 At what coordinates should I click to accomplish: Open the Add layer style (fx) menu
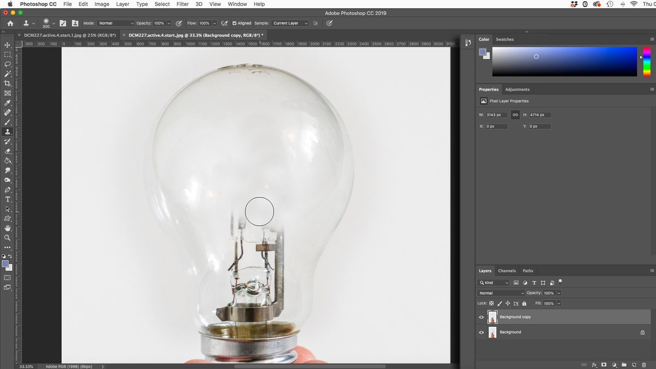pyautogui.click(x=594, y=365)
